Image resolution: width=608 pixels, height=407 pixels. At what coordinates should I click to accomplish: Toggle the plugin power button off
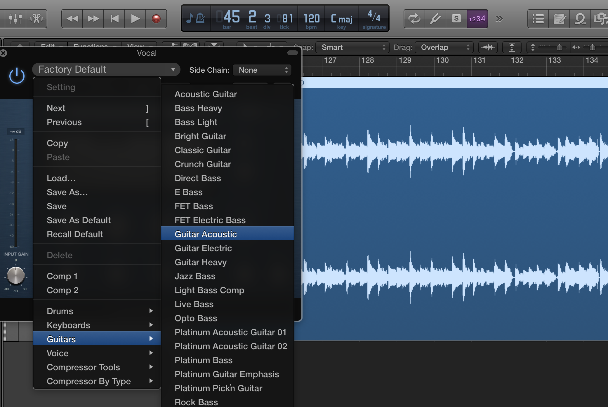click(x=17, y=75)
